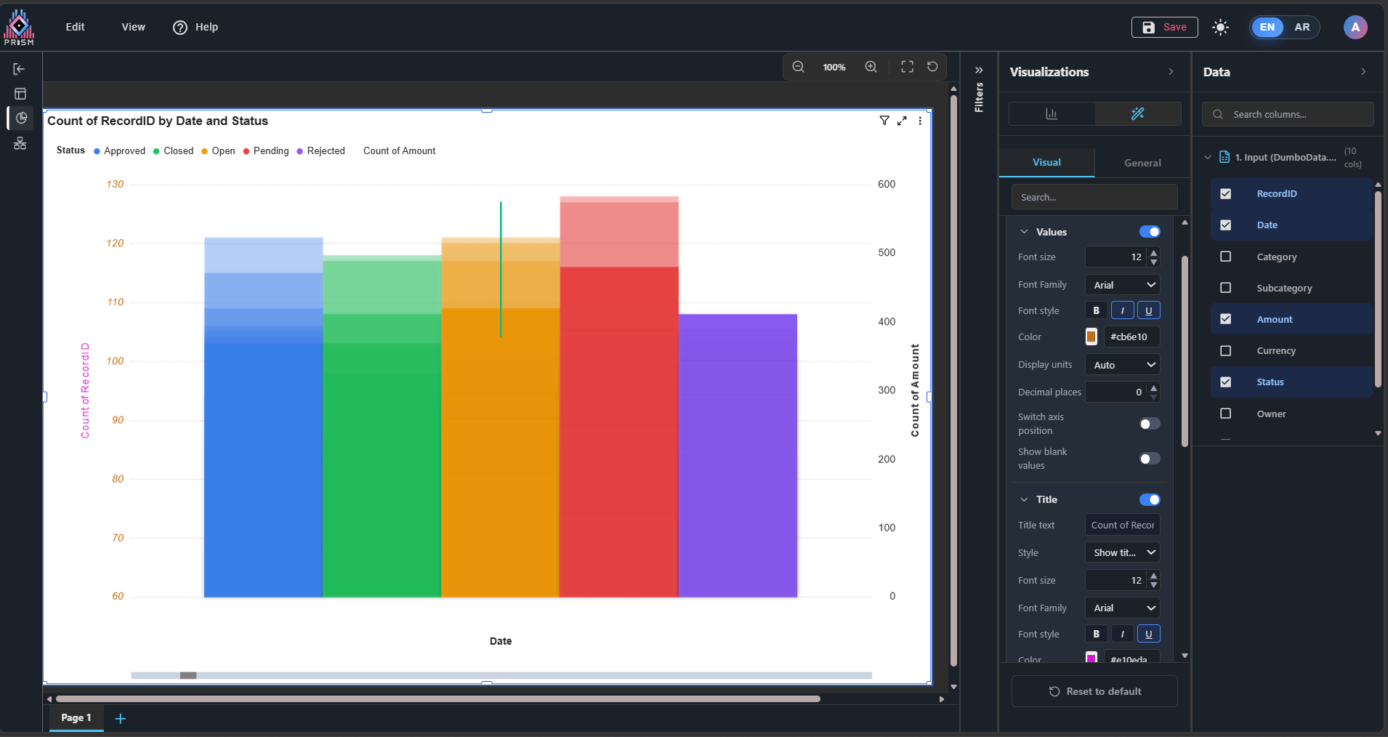Image resolution: width=1388 pixels, height=737 pixels.
Task: Open chart's three-dot more options menu
Action: (920, 121)
